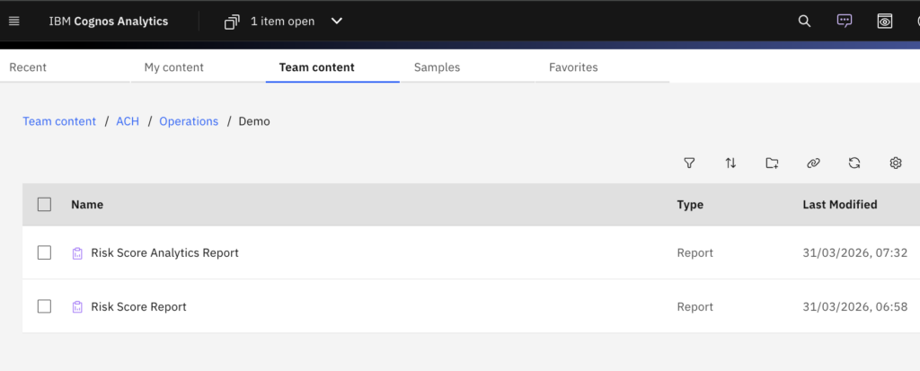Open the hamburger navigation menu
Image resolution: width=920 pixels, height=371 pixels.
[13, 22]
